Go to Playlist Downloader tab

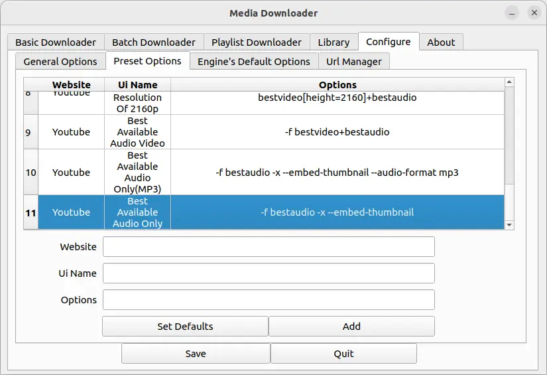(x=256, y=42)
